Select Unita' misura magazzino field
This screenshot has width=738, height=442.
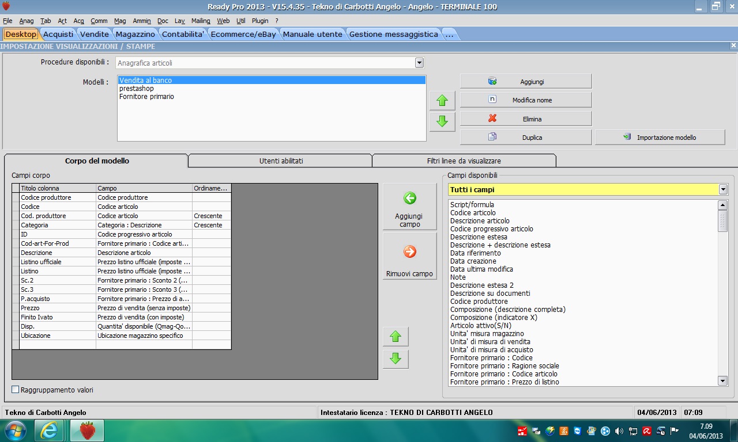click(x=583, y=333)
